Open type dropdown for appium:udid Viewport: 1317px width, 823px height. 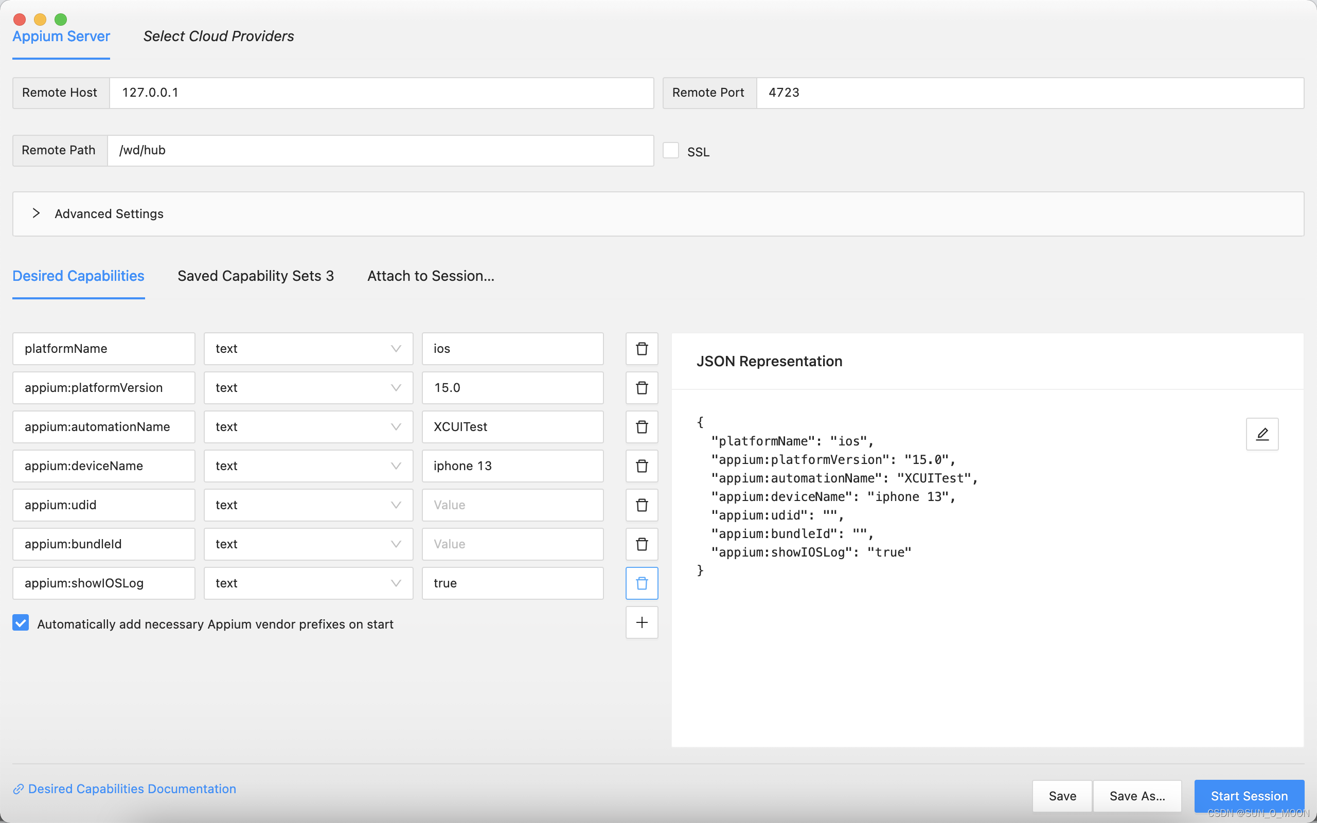coord(309,505)
